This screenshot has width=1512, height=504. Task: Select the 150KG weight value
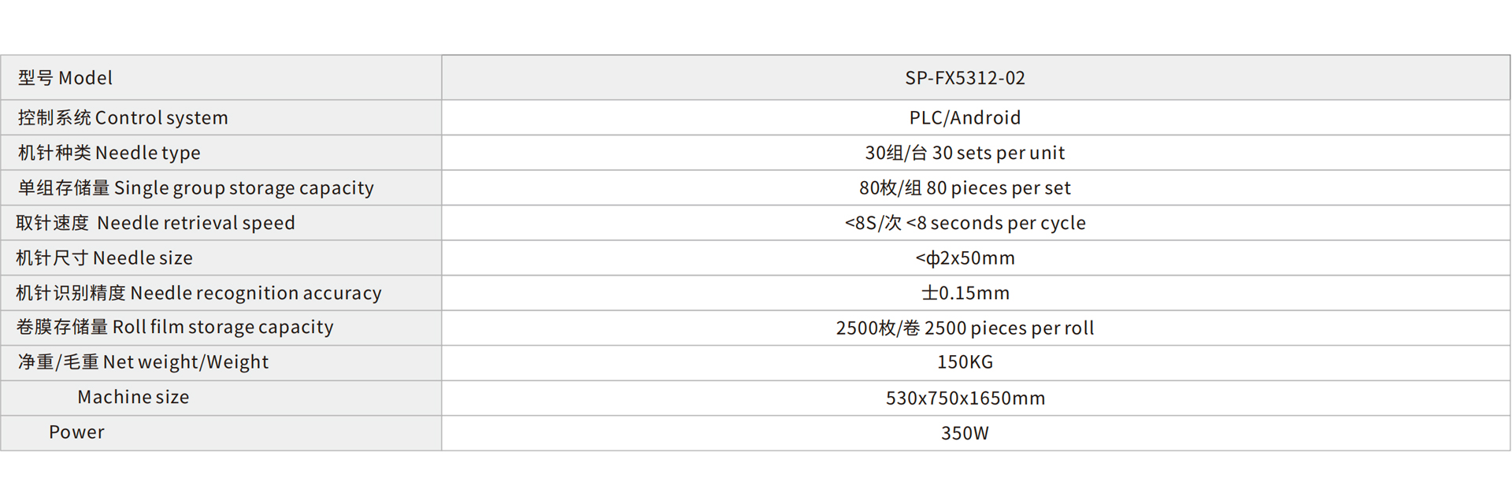965,362
